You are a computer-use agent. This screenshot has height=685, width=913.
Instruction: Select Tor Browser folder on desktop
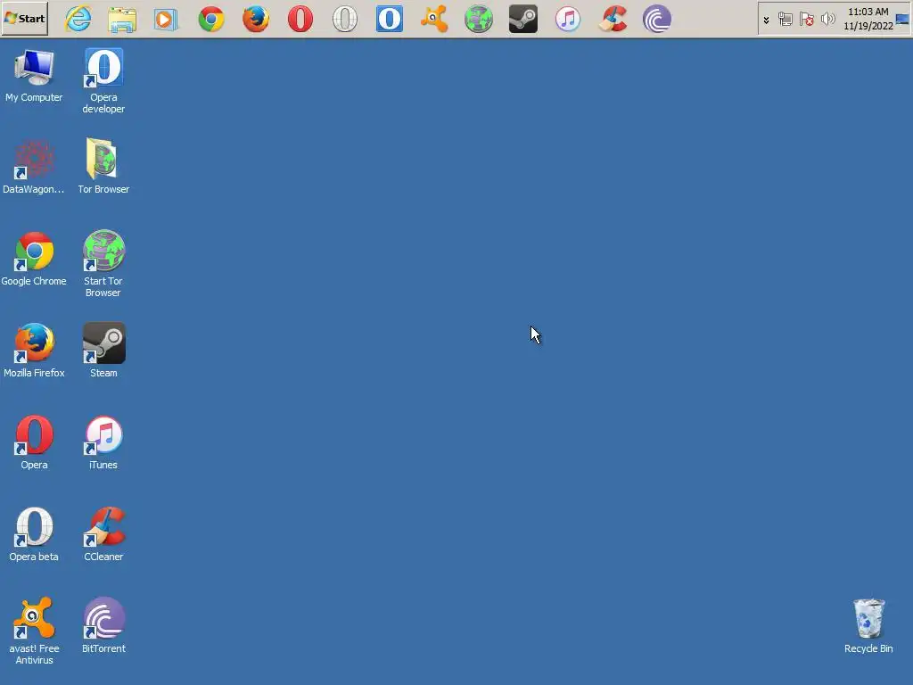coord(103,166)
